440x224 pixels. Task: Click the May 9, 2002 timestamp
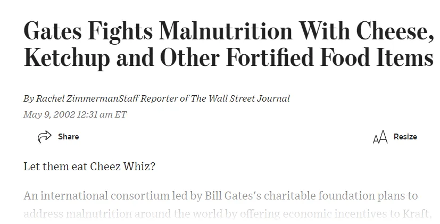click(x=75, y=114)
